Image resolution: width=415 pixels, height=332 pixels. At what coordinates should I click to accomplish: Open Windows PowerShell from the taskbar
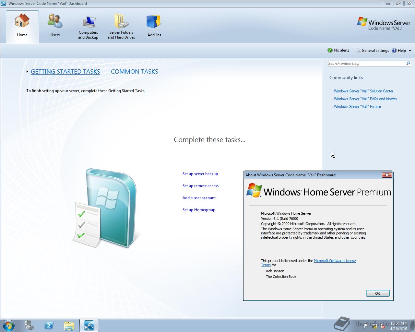point(49,325)
